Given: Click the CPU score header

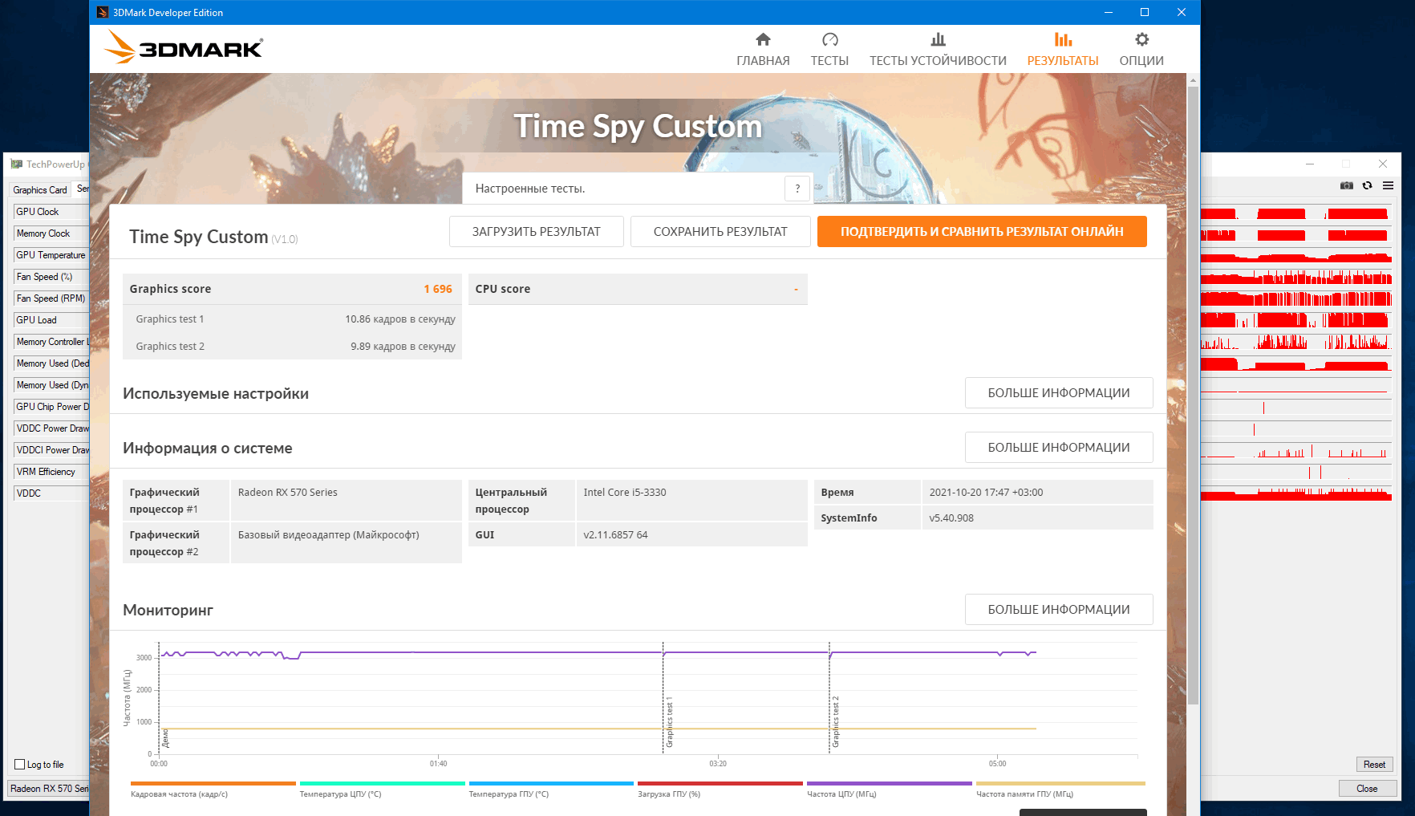Looking at the screenshot, I should coord(638,289).
